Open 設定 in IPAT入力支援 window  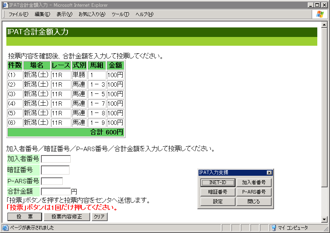[218, 202]
